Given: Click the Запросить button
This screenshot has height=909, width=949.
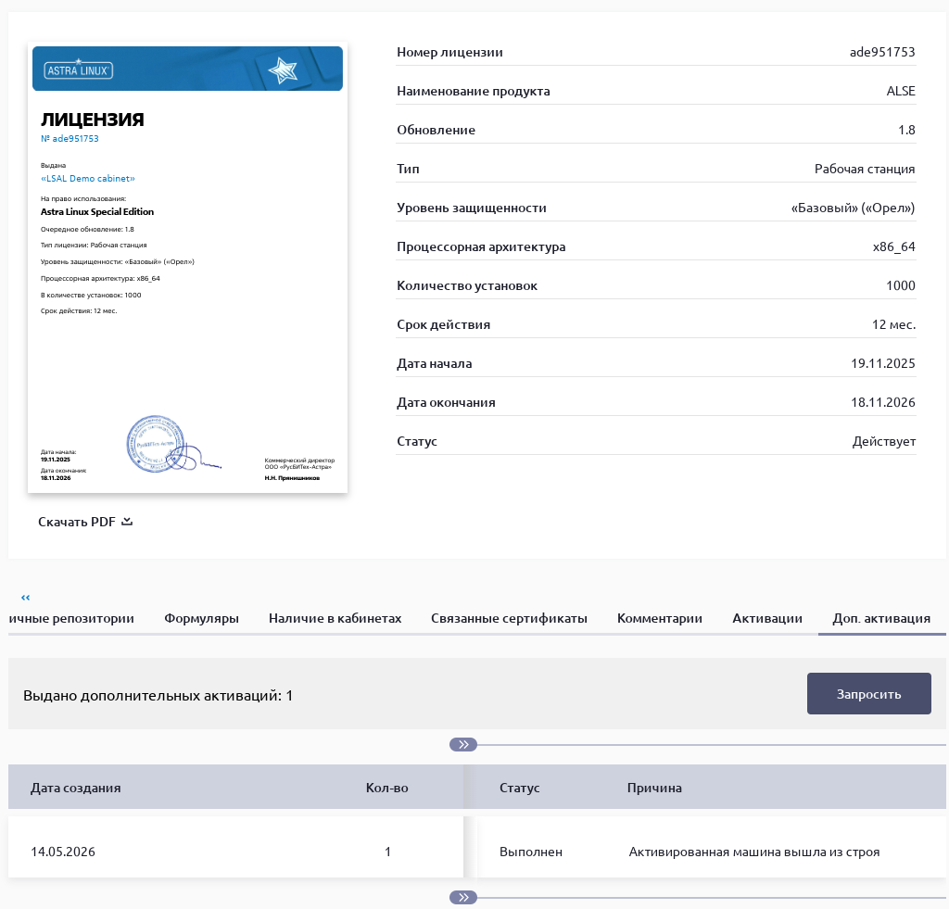Looking at the screenshot, I should 868,693.
